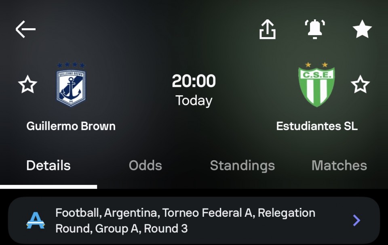The image size is (388, 245).
Task: Switch to the Matches tab
Action: 339,165
